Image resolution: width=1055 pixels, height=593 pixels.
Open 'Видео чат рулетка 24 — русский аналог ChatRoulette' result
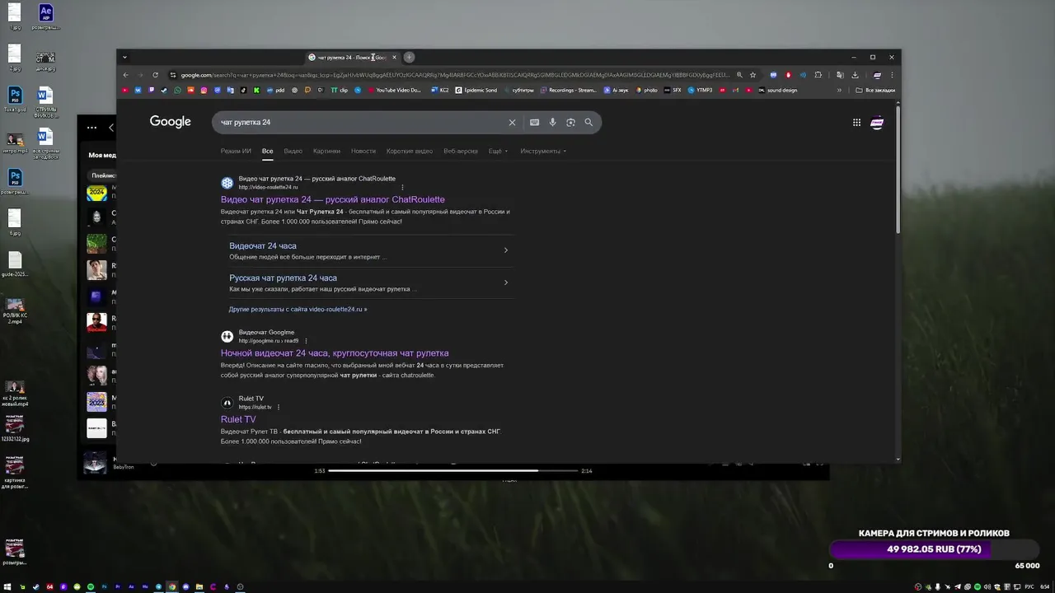332,199
